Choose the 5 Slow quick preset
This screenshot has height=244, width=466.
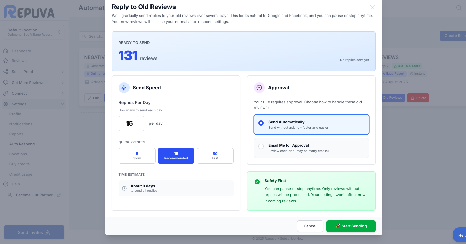tap(137, 156)
